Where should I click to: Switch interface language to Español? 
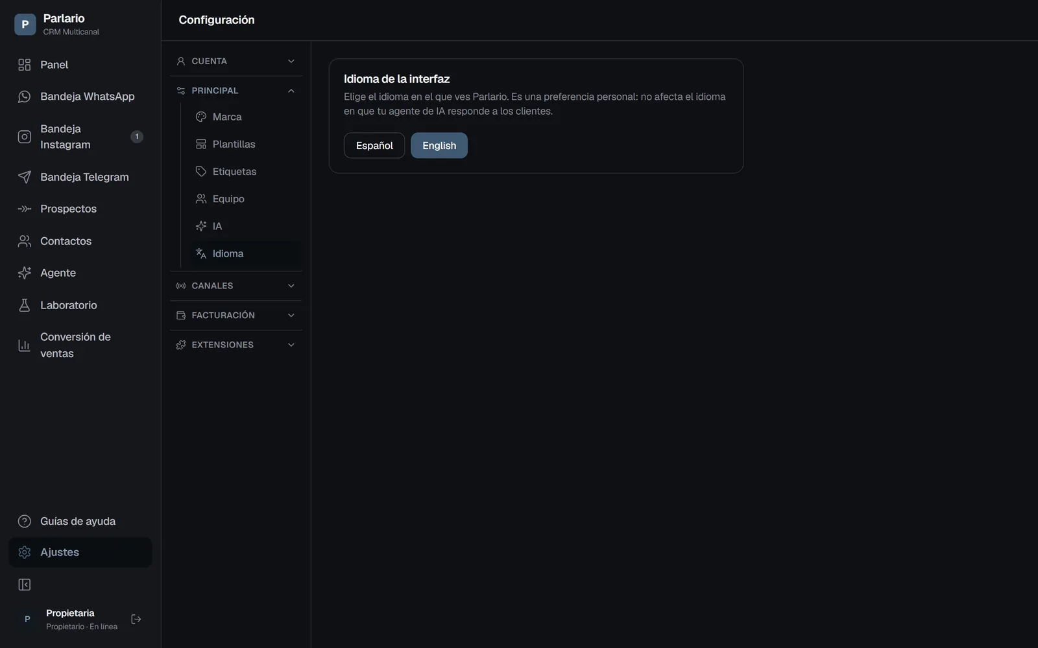(374, 145)
